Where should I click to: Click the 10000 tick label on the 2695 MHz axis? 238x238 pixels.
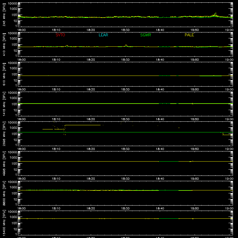click(x=12, y=123)
